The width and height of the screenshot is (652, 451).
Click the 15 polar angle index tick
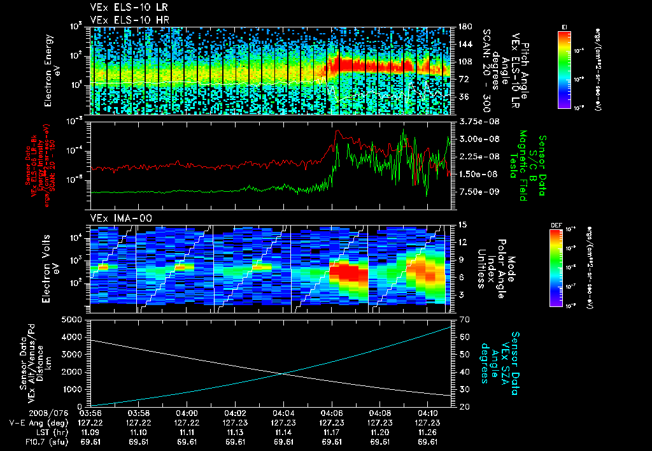(463, 225)
